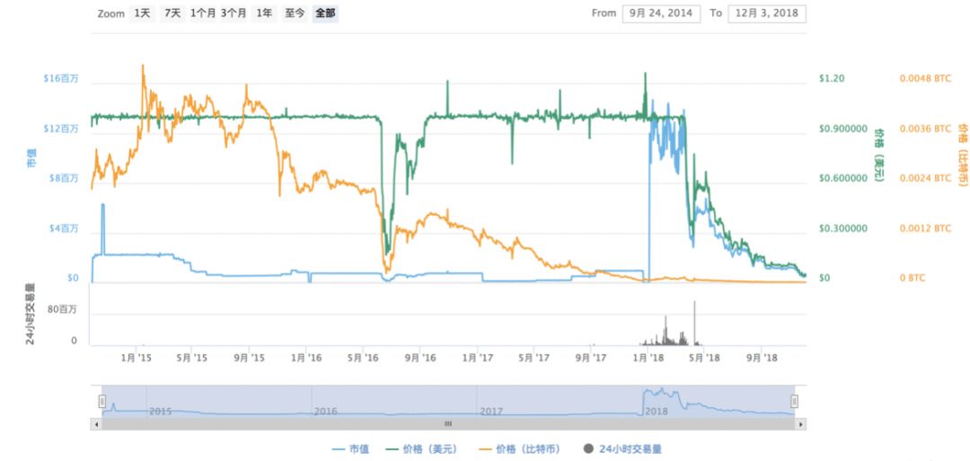Click the 80百万 volume axis label
The image size is (970, 461).
pyautogui.click(x=63, y=310)
